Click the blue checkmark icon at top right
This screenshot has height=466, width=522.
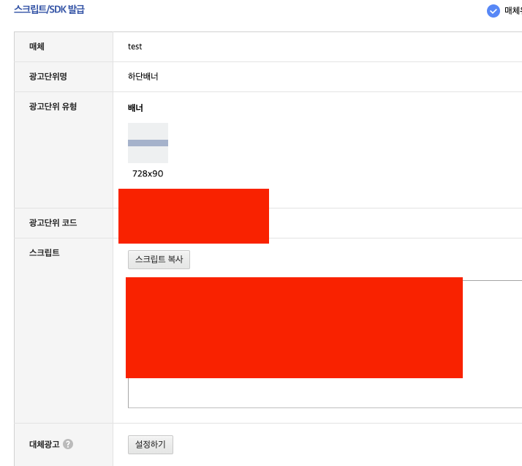click(x=493, y=11)
